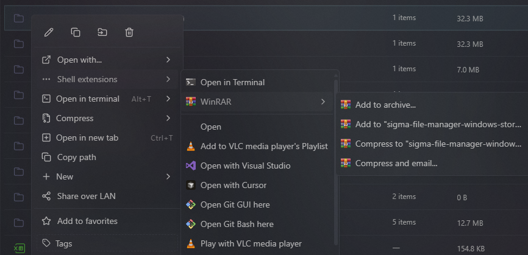Viewport: 528px width, 255px height.
Task: Click the green spreadsheet file icon
Action: (19, 248)
